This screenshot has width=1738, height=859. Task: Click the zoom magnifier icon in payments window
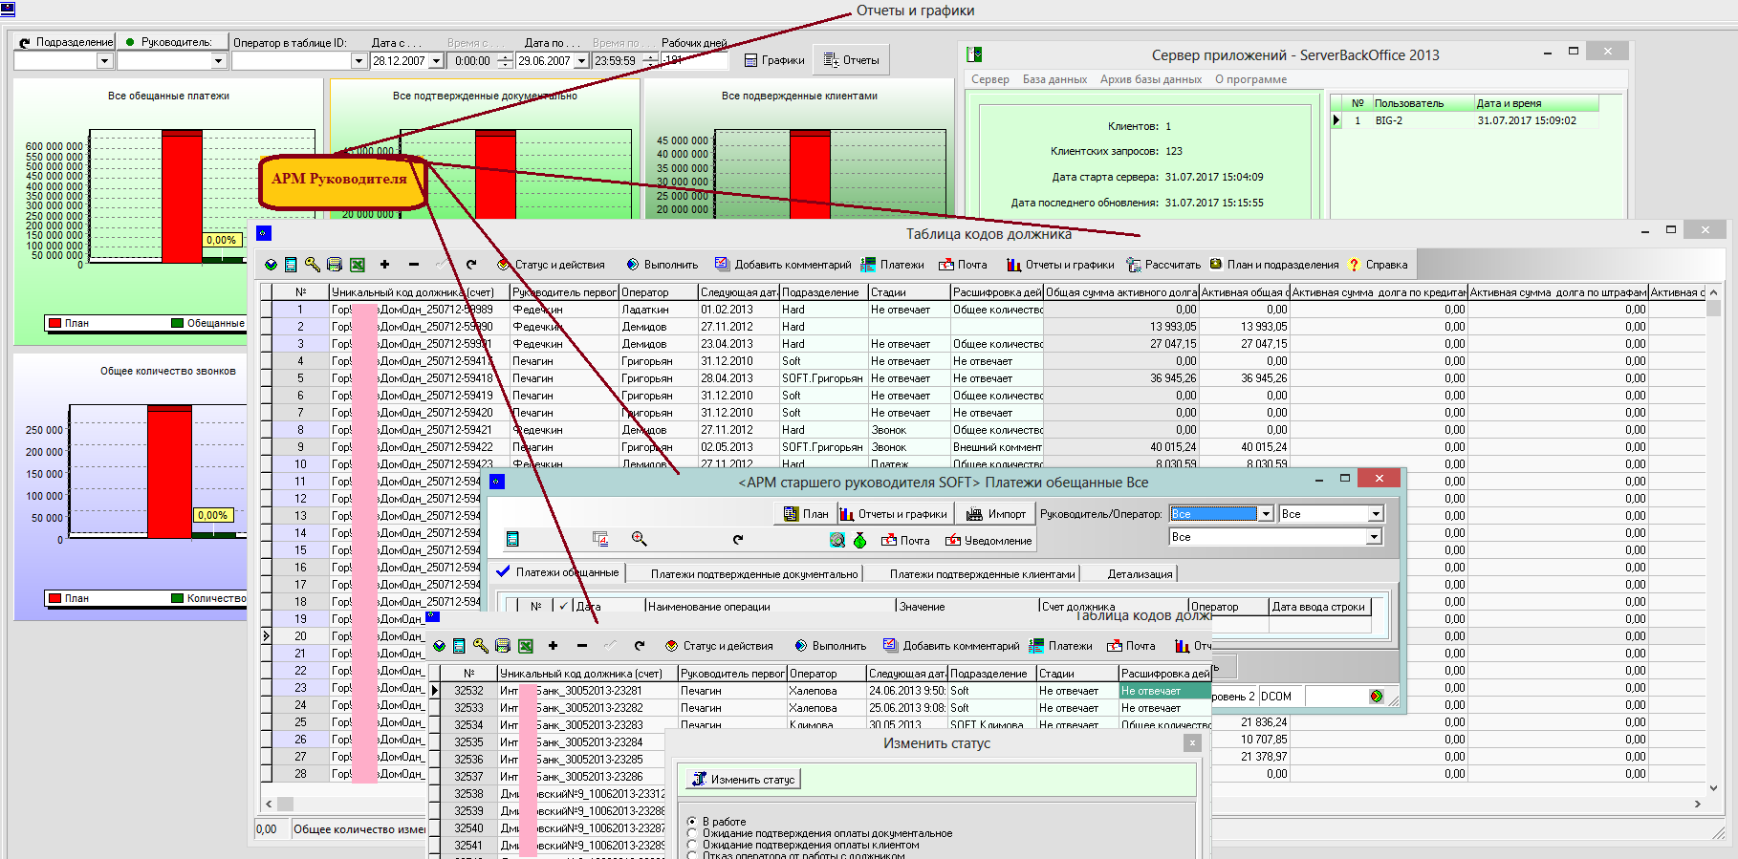coord(640,540)
